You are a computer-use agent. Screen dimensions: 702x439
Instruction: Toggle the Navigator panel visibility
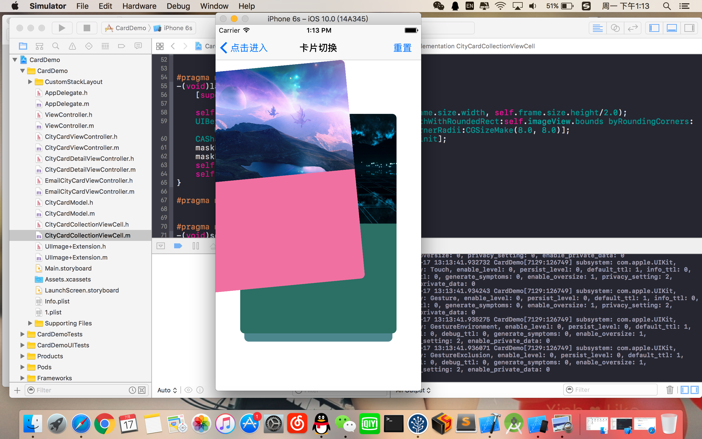coord(654,28)
